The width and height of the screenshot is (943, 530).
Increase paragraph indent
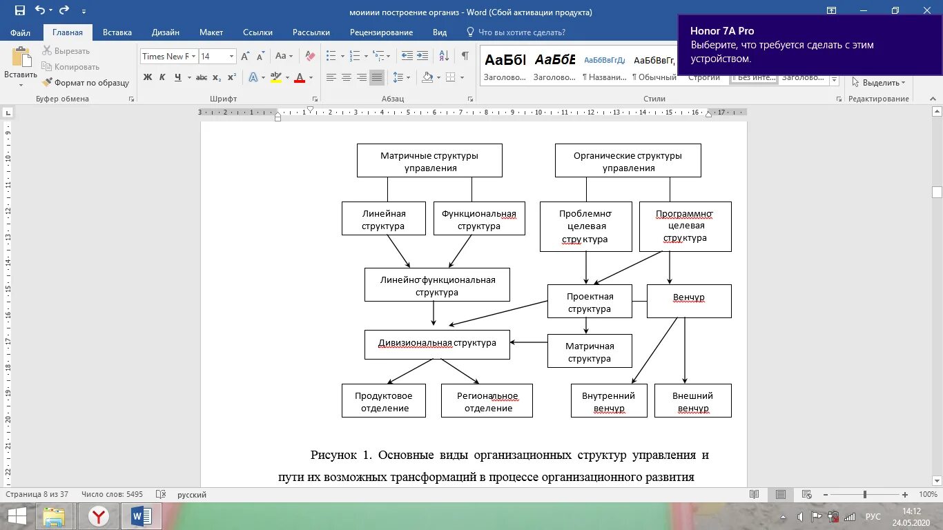point(423,57)
